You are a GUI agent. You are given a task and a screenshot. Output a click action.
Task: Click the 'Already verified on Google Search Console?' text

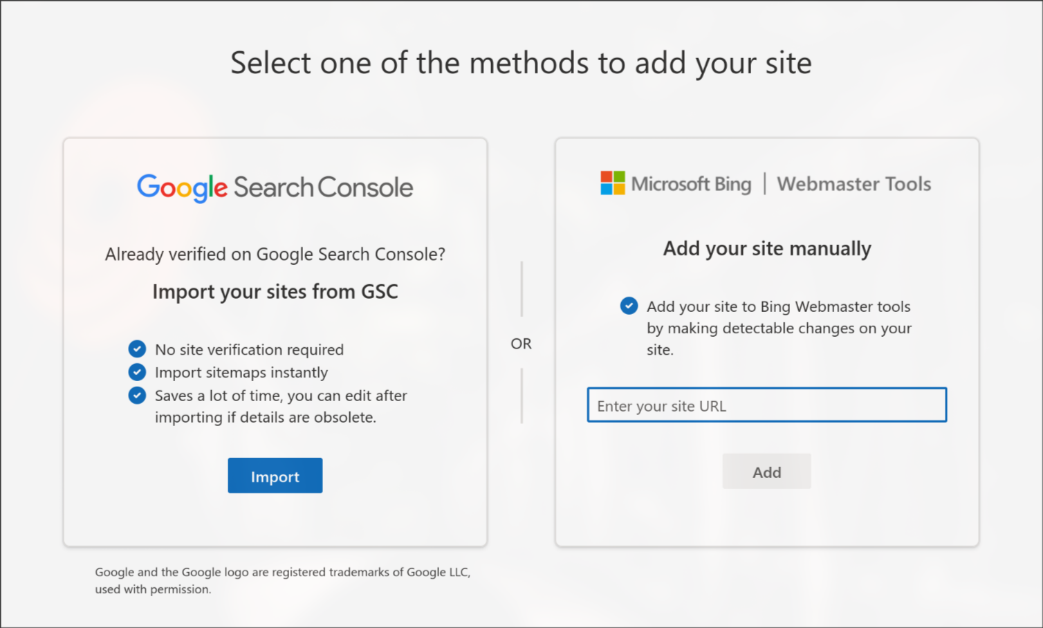[275, 254]
